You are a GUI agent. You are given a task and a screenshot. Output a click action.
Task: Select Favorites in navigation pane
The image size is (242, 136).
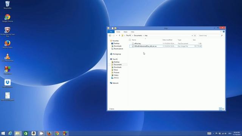(x=115, y=41)
